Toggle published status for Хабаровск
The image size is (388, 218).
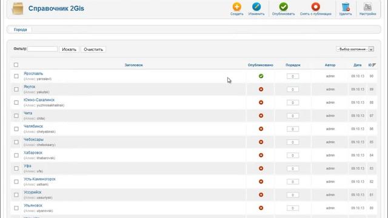pos(261,155)
